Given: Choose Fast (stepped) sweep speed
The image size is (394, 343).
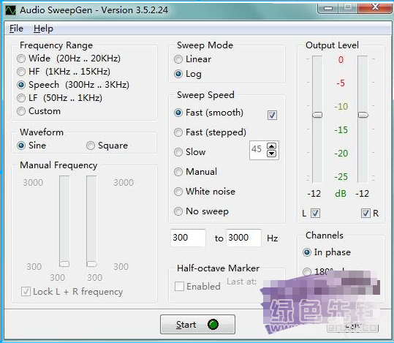Looking at the screenshot, I should (210, 132).
